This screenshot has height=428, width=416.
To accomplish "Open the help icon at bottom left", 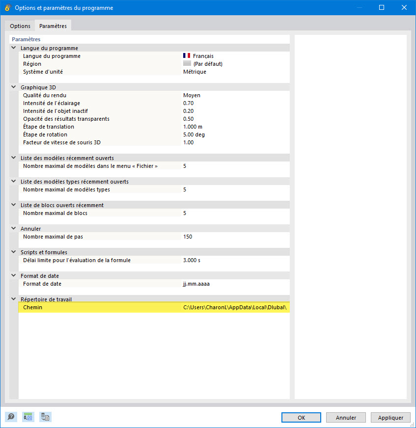I will 10,417.
